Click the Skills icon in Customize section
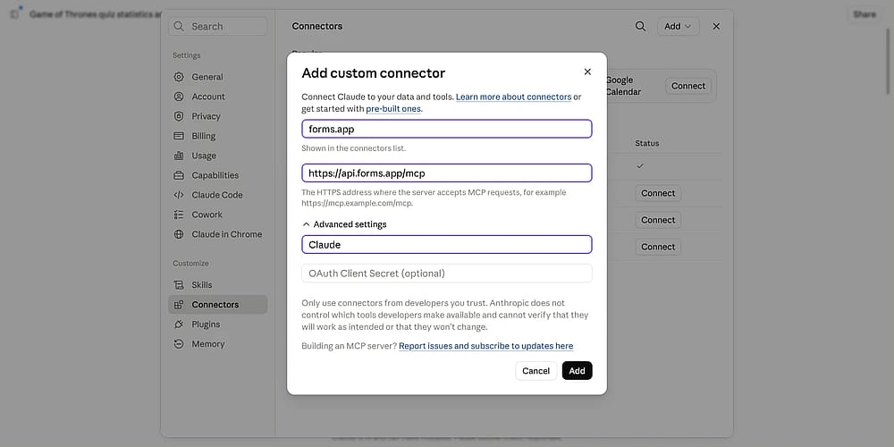Screen dimensions: 894x447 point(179,285)
